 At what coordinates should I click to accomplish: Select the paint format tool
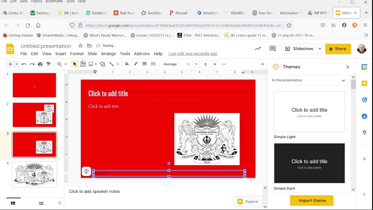pos(49,64)
